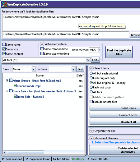The image size is (140, 162).
Task: Select Each original only option
Action: (91, 78)
